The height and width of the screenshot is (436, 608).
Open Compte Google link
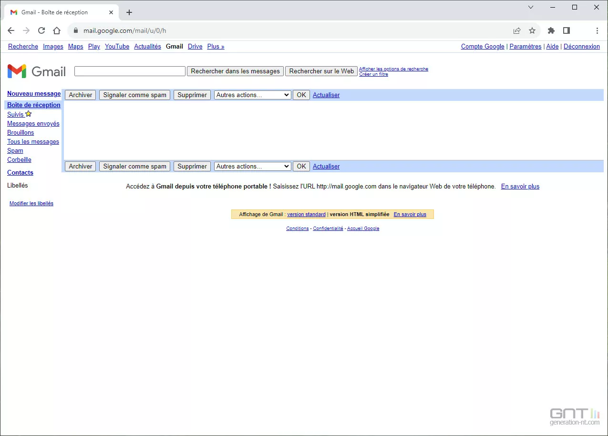pos(483,46)
